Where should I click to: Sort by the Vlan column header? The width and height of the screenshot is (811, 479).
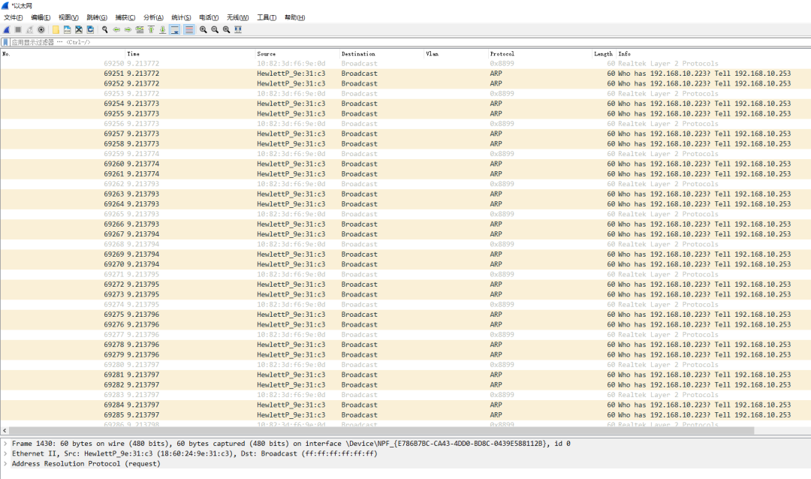[457, 54]
